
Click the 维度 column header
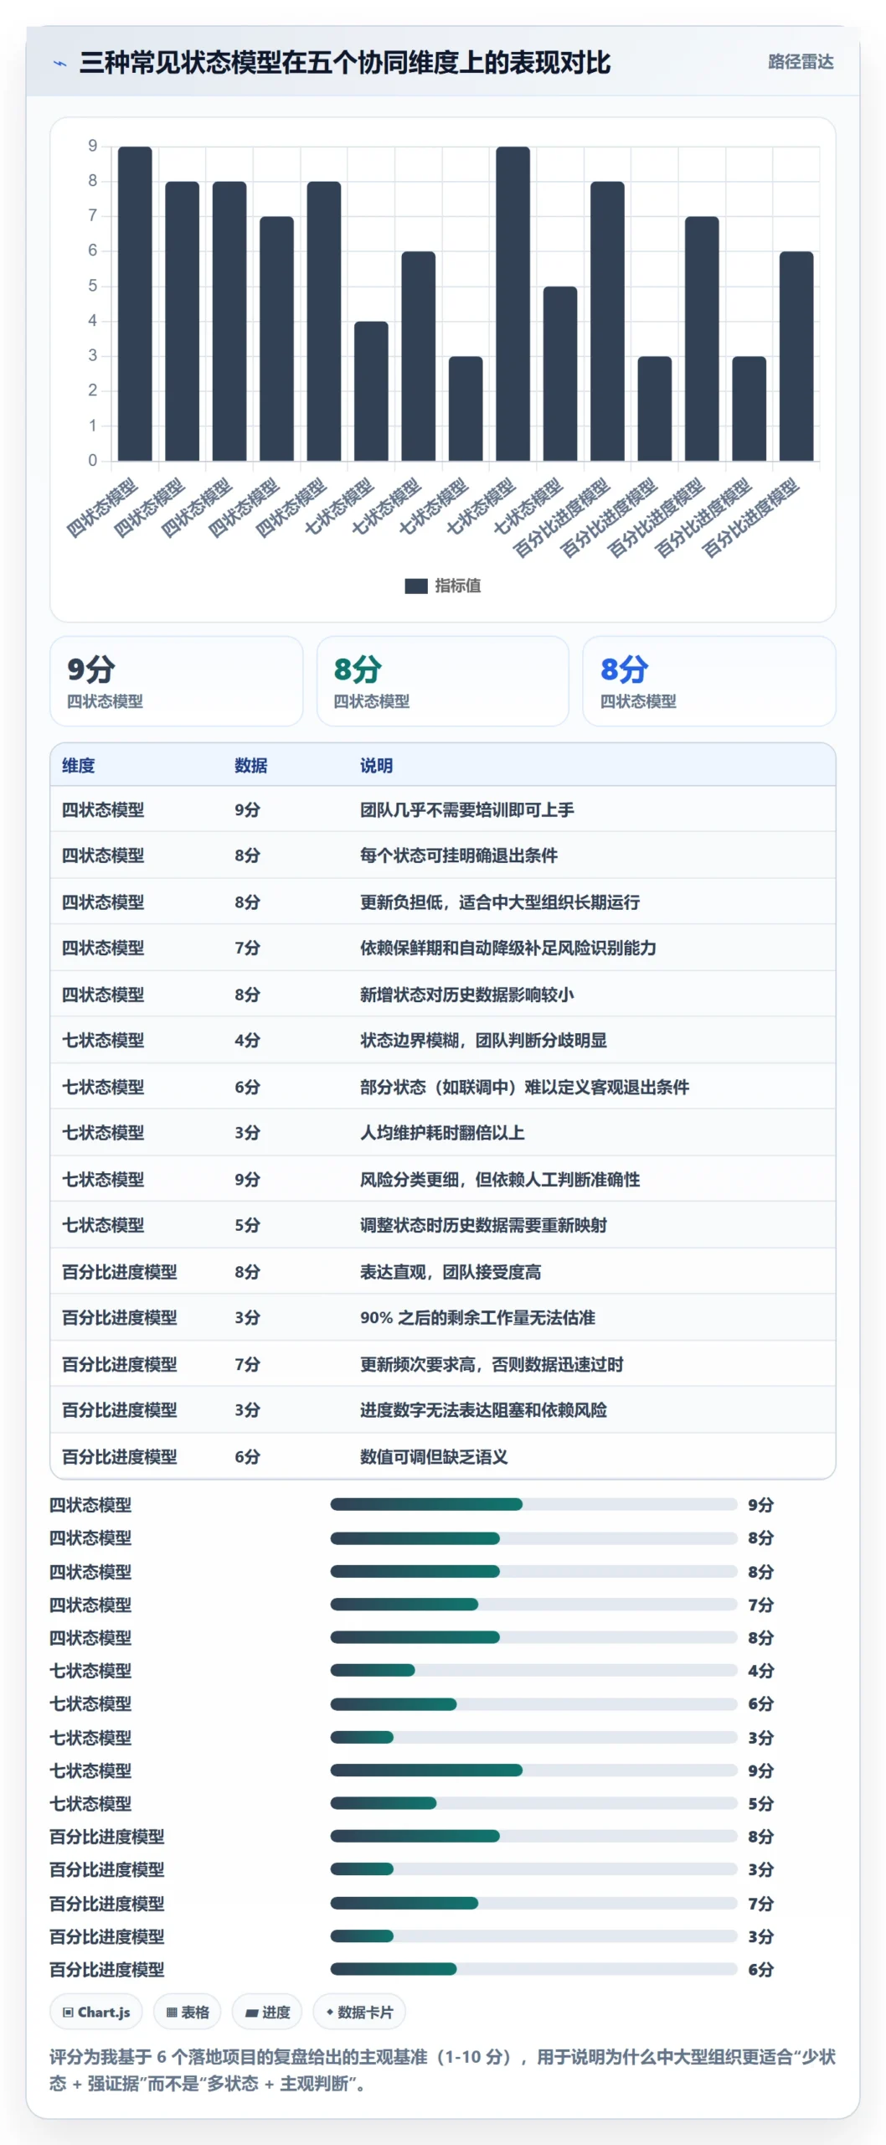tap(79, 765)
